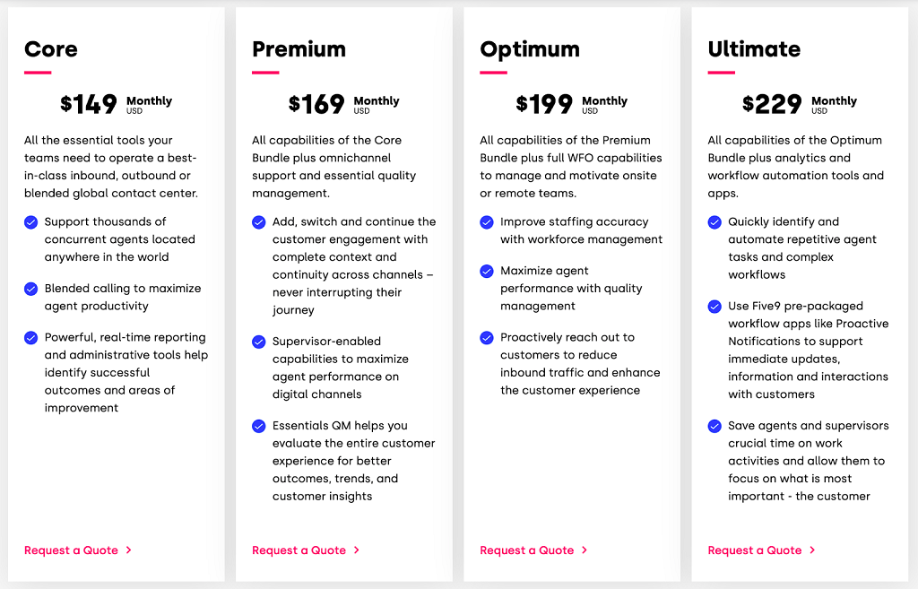The height and width of the screenshot is (589, 918).
Task: Click checkmark beside "Supervisor-enabled capabilities"
Action: [259, 342]
